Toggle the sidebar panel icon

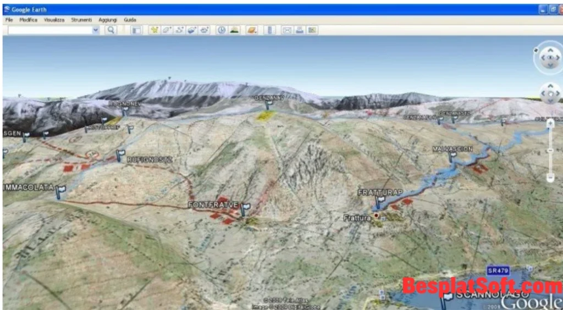pyautogui.click(x=136, y=30)
